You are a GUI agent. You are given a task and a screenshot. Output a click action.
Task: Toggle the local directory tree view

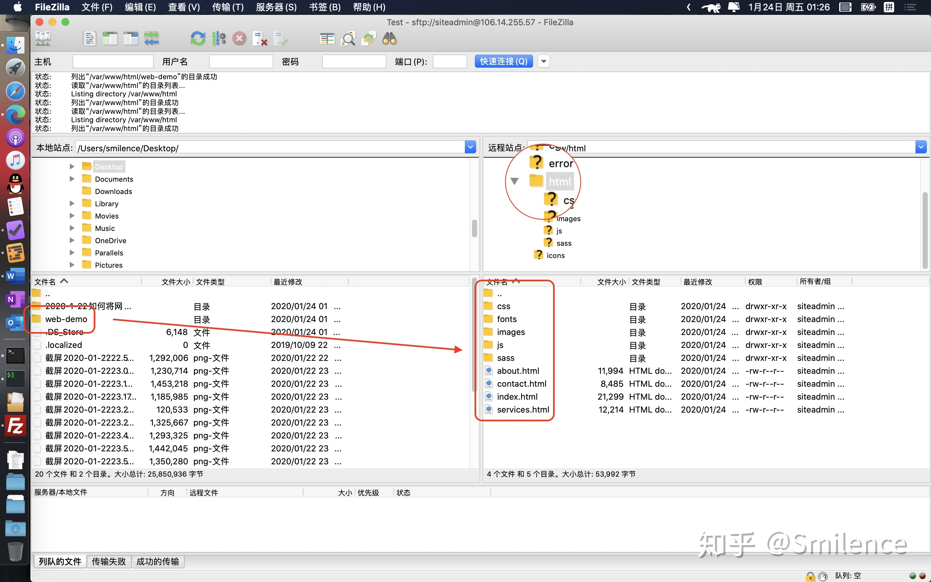[x=110, y=38]
